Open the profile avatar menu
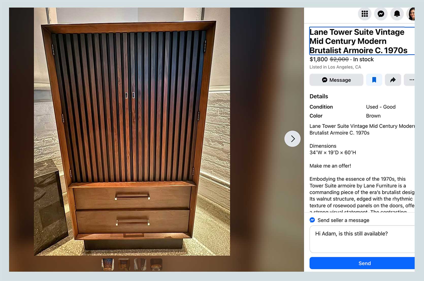Viewport: 424px width, 281px height. (411, 14)
